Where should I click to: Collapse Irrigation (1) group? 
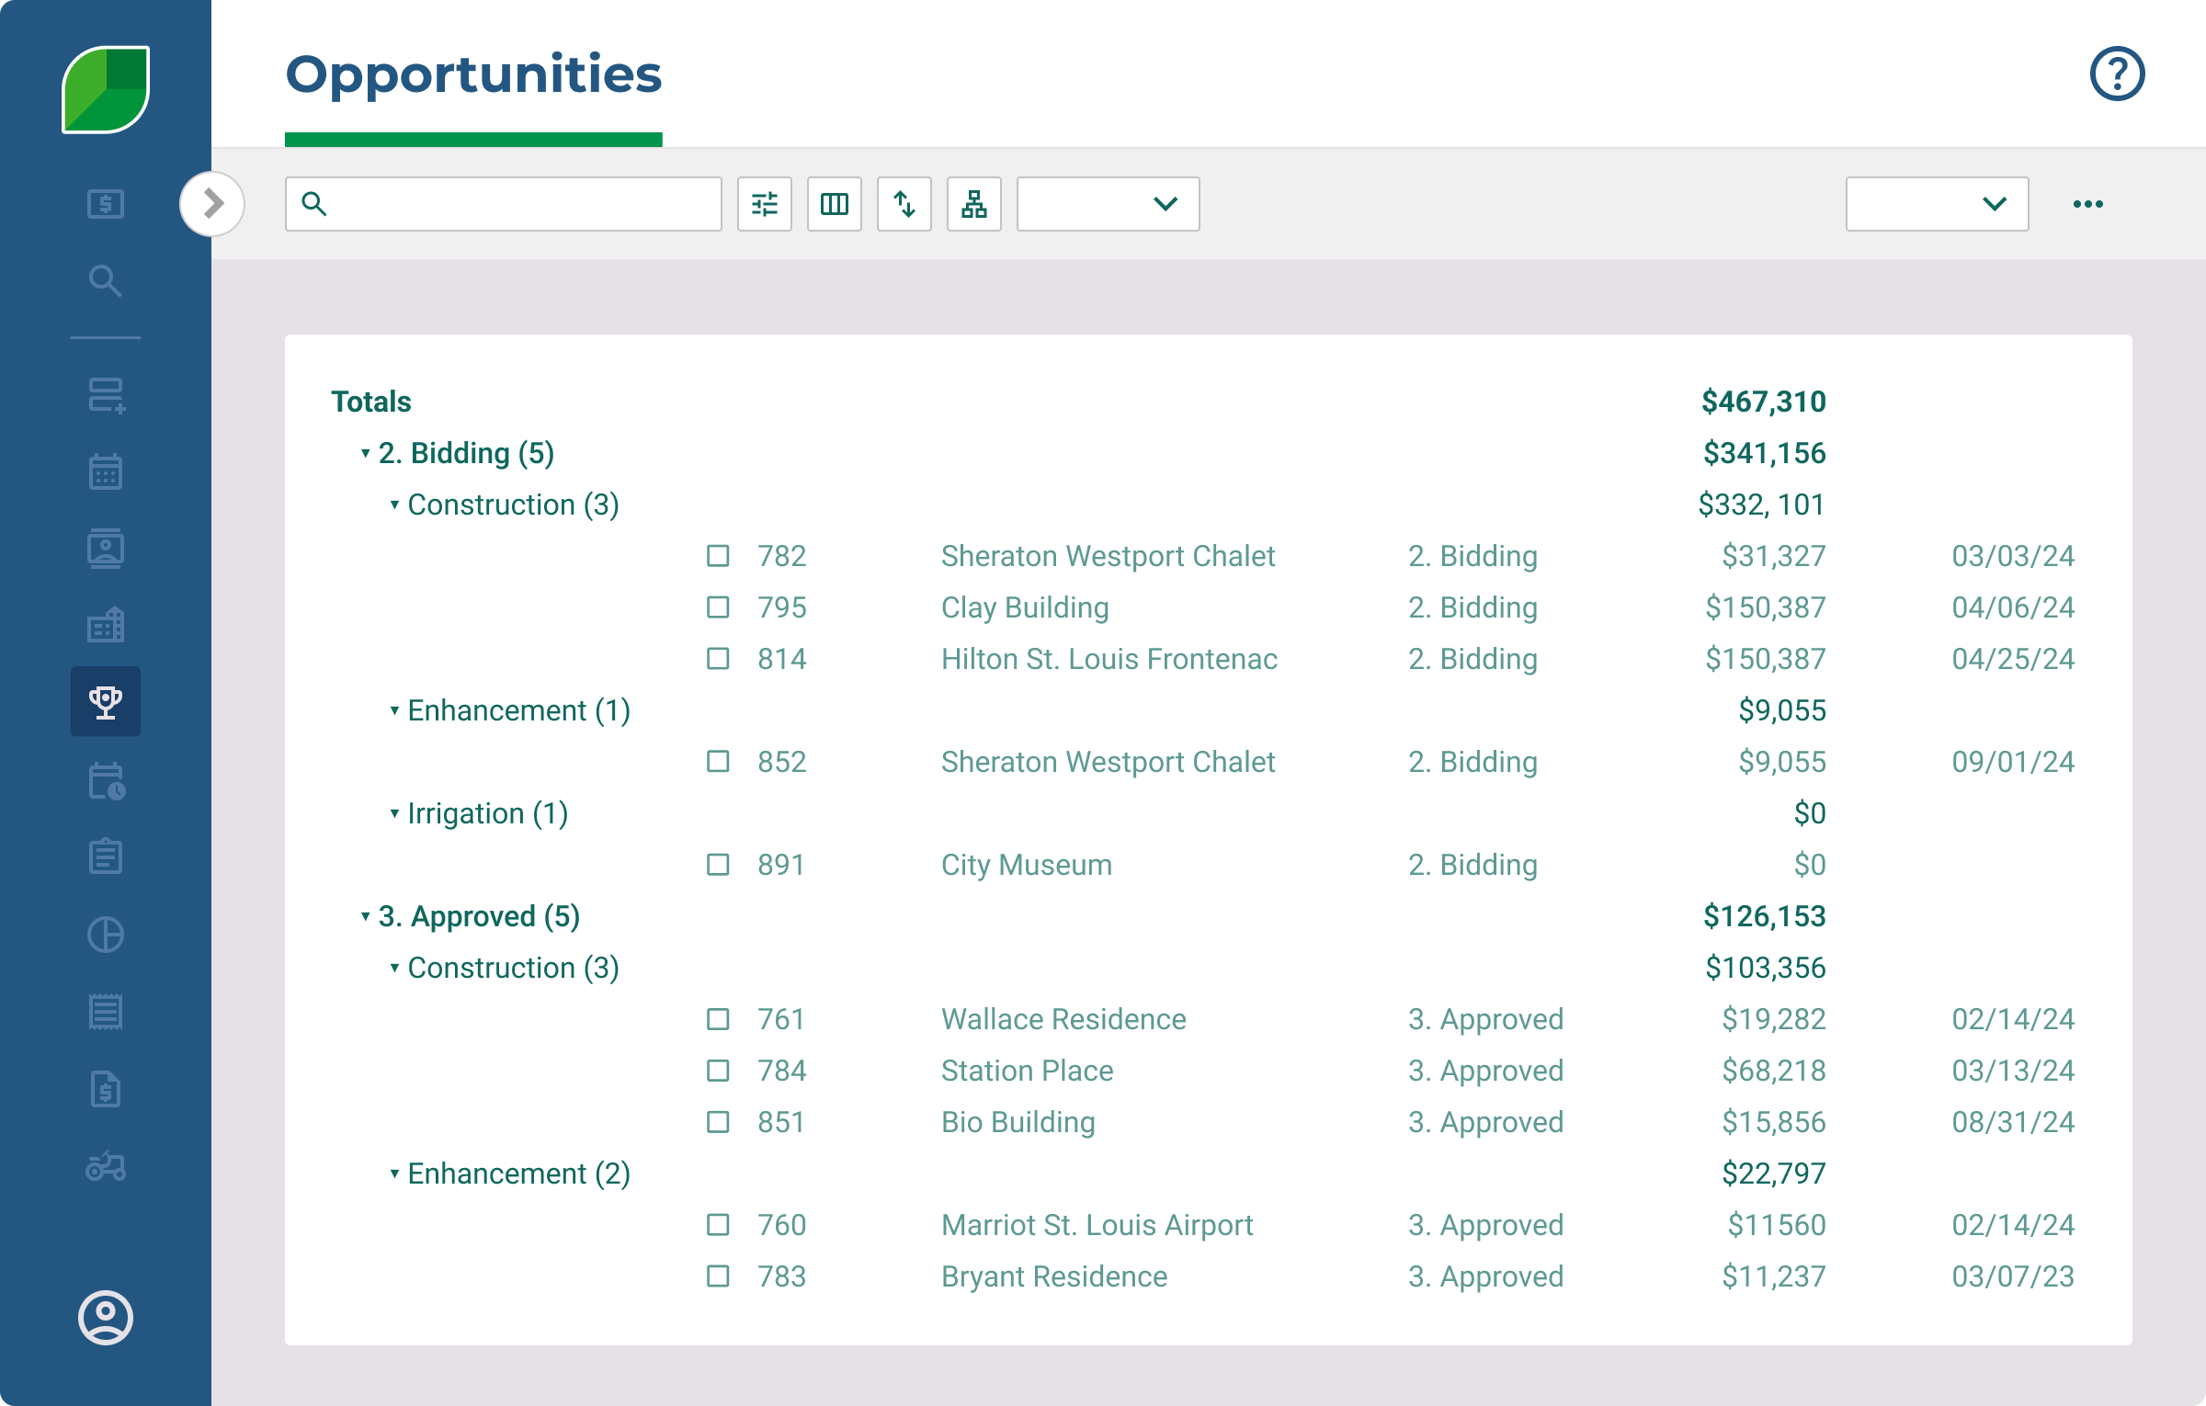pyautogui.click(x=394, y=813)
